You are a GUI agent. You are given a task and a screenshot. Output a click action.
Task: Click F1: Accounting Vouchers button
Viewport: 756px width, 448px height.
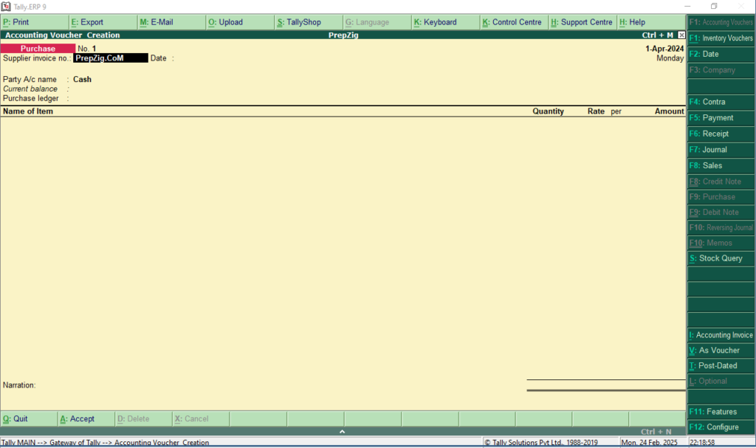click(721, 22)
